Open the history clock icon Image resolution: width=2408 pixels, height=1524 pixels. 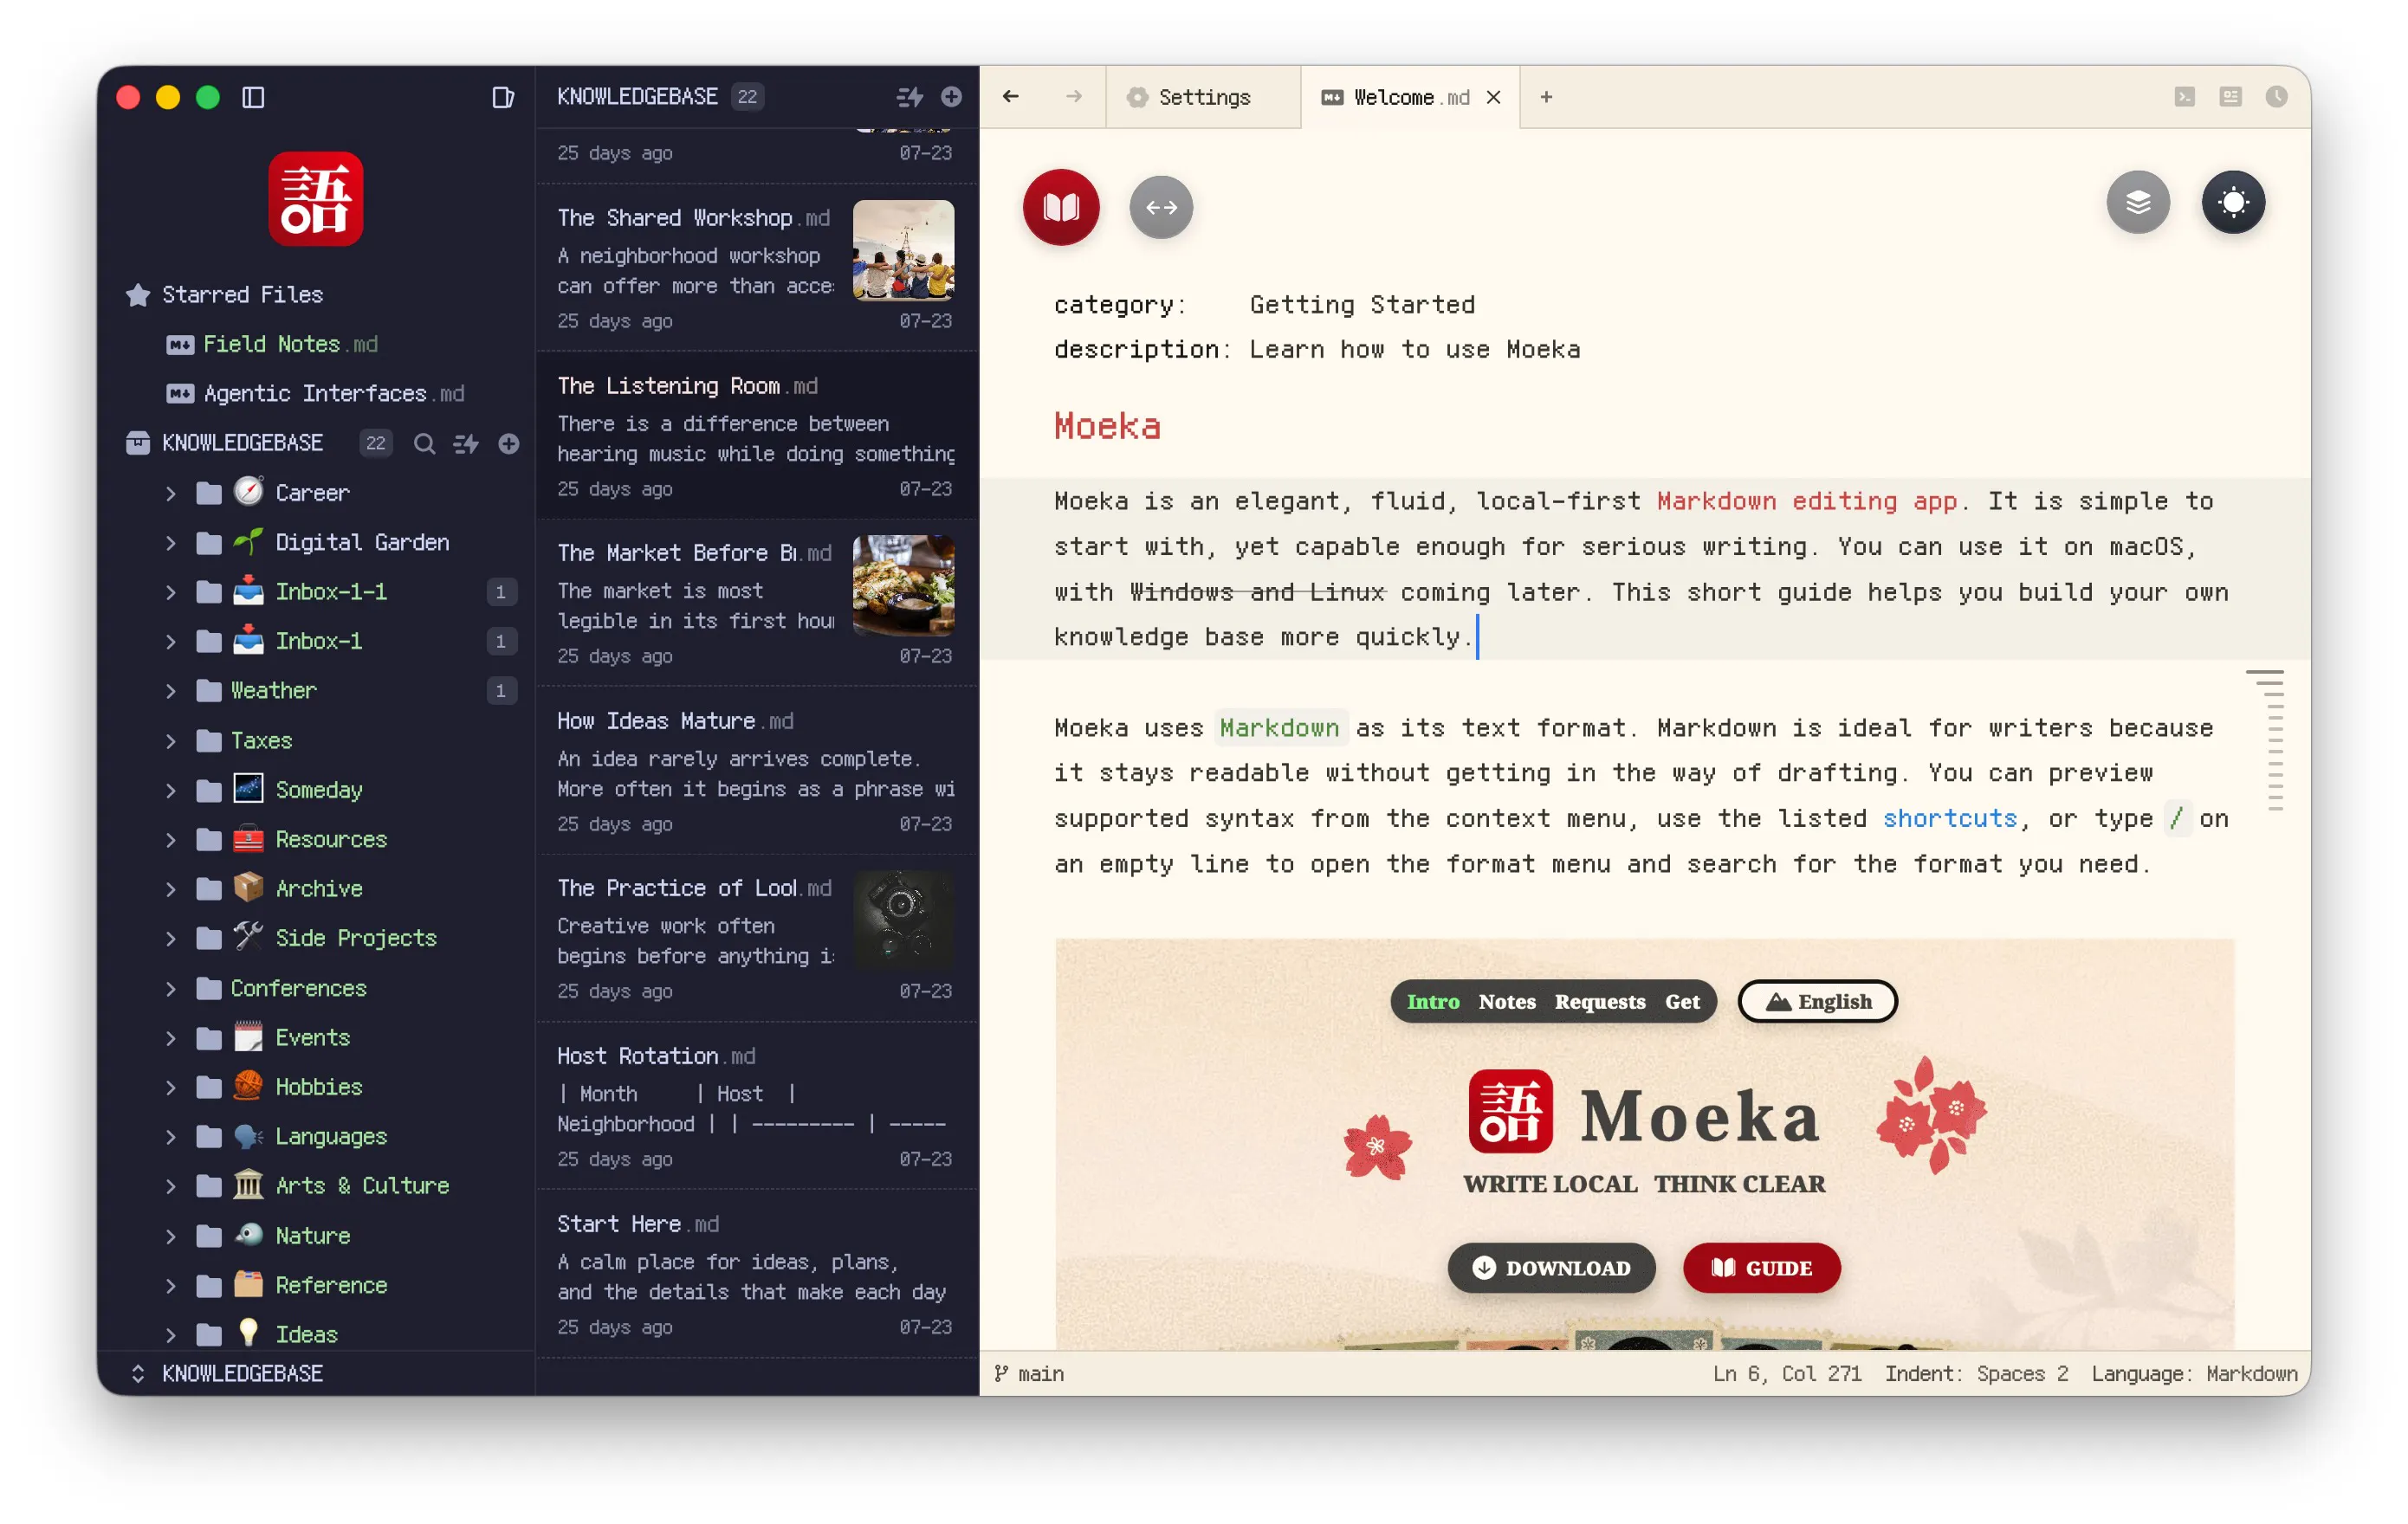(x=2276, y=97)
